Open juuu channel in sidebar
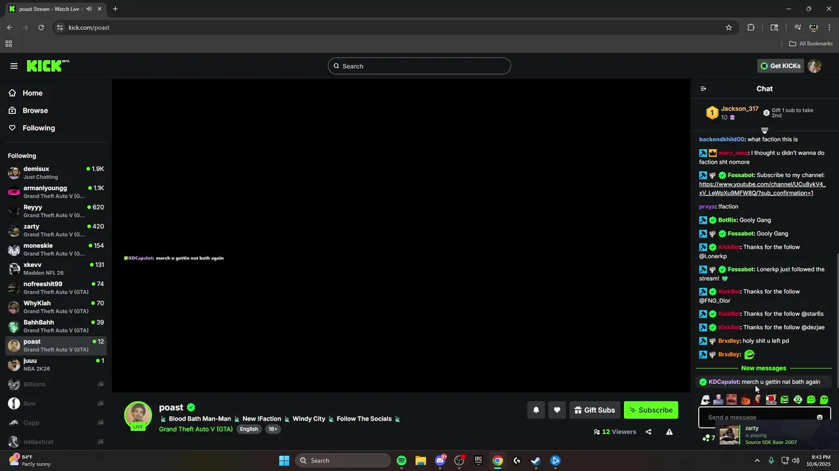The image size is (839, 471). [x=56, y=364]
